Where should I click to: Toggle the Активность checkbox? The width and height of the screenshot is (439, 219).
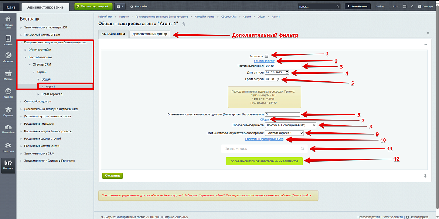pyautogui.click(x=267, y=56)
